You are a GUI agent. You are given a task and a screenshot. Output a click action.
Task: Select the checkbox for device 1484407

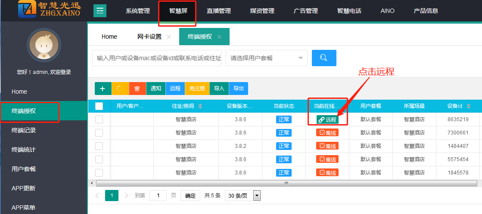(x=99, y=146)
